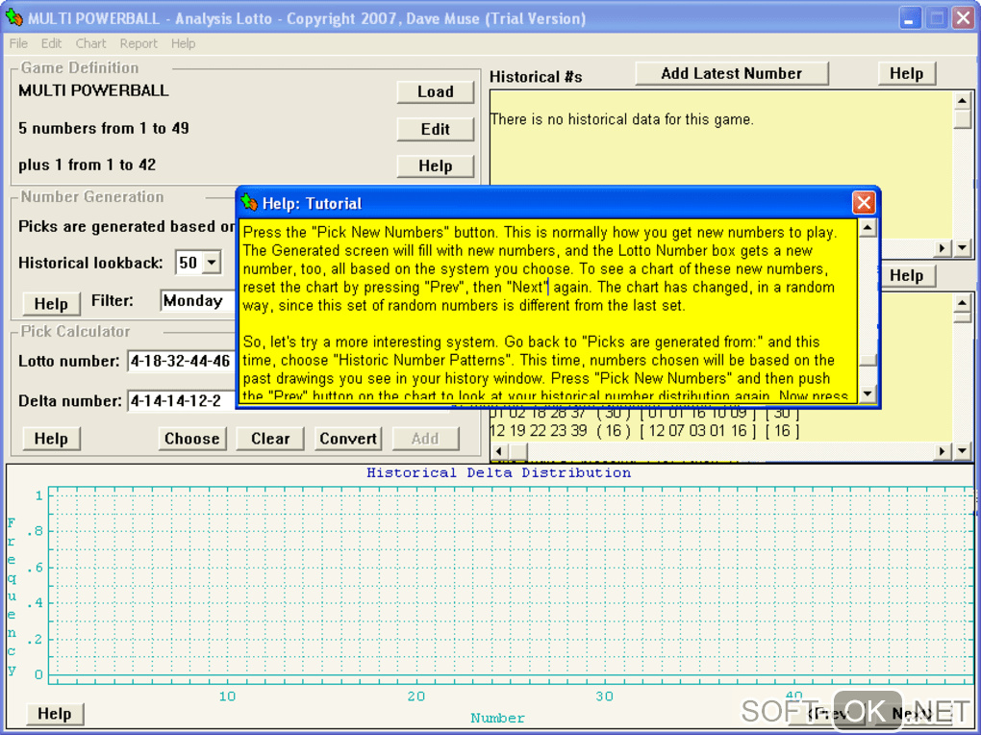Screen dimensions: 981x735
Task: Open the Chart menu
Action: (90, 43)
